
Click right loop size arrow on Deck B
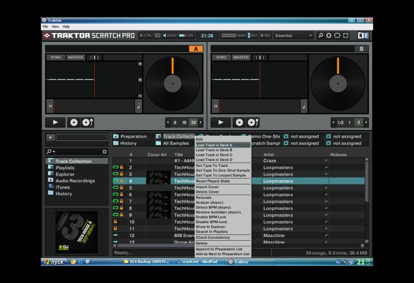tap(366, 122)
